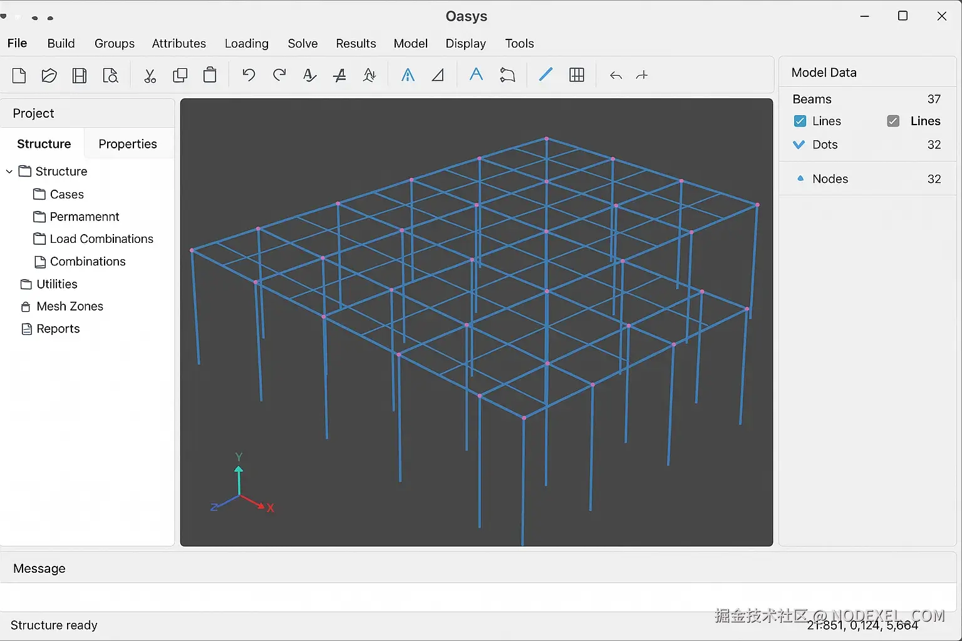Image resolution: width=962 pixels, height=641 pixels.
Task: Select the Cases folder in tree
Action: pyautogui.click(x=58, y=195)
